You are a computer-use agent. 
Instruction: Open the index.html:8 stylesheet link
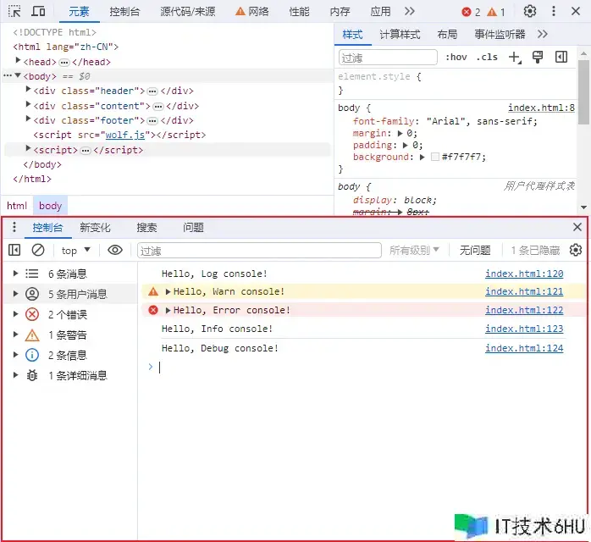click(541, 108)
